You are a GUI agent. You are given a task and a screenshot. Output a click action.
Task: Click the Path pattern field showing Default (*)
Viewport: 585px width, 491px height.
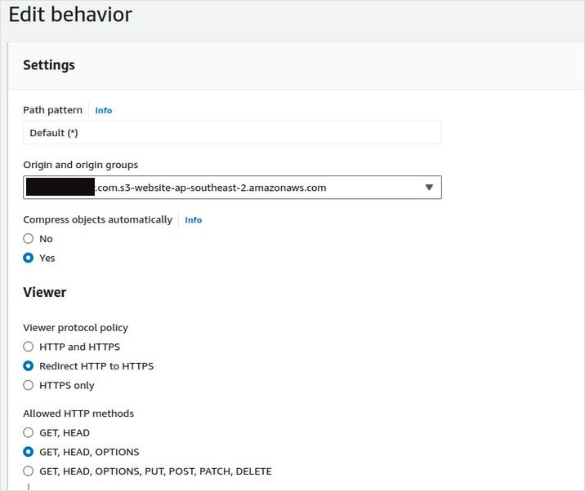(232, 133)
